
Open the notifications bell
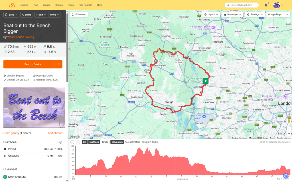[x=266, y=5]
